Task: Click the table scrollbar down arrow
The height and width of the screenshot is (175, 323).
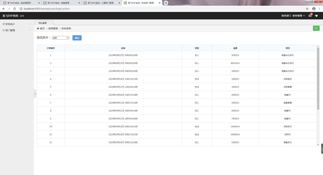Action: [x=318, y=145]
